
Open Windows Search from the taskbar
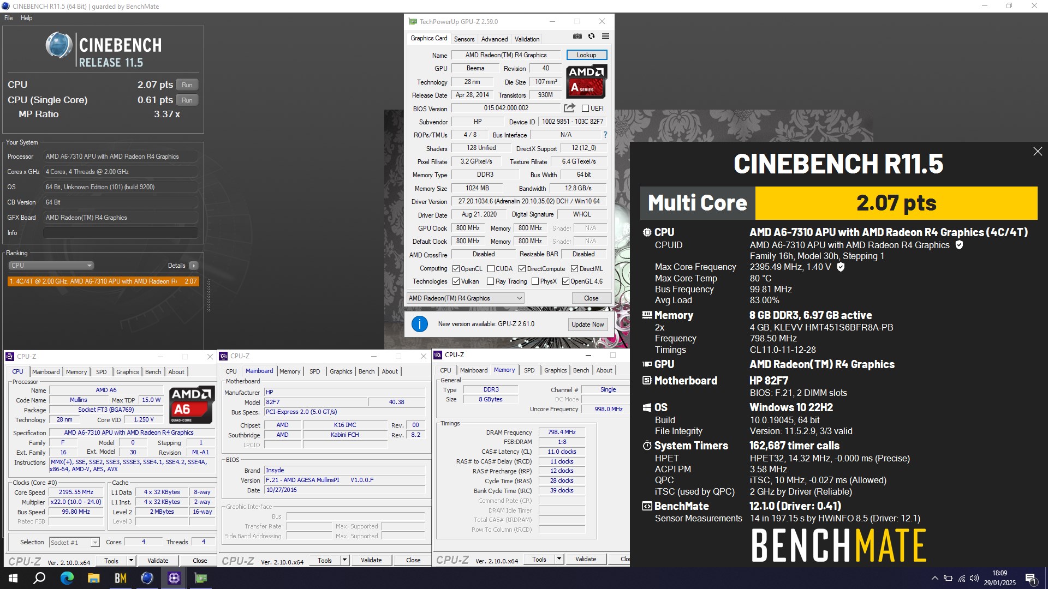[39, 578]
